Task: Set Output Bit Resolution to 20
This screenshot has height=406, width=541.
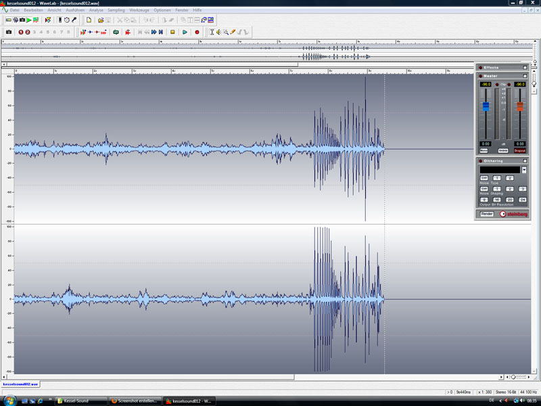Action: click(x=510, y=200)
